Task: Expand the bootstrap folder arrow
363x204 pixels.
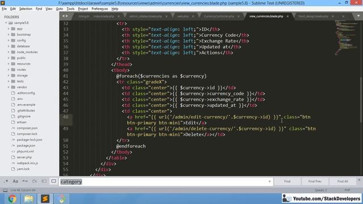Action: pyautogui.click(x=9, y=35)
